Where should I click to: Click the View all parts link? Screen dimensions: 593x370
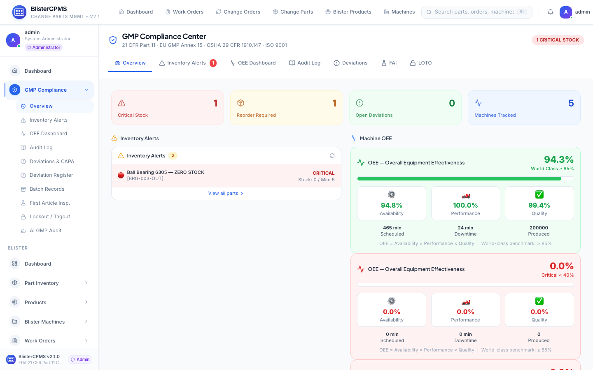click(x=226, y=193)
